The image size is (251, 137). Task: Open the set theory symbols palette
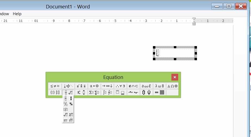tap(133, 86)
